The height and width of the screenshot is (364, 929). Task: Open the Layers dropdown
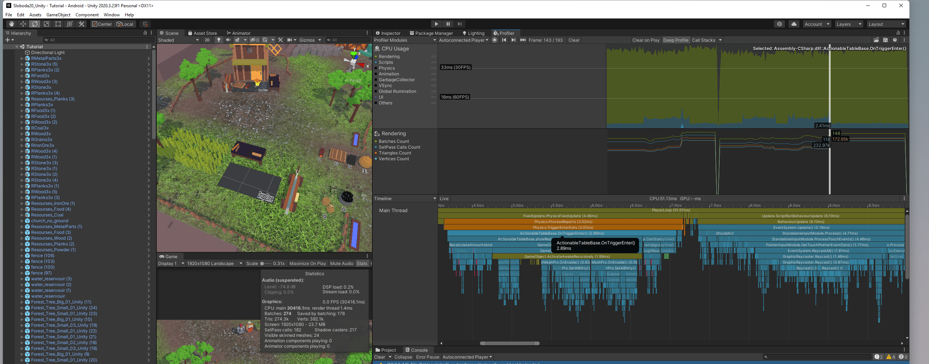pyautogui.click(x=848, y=24)
